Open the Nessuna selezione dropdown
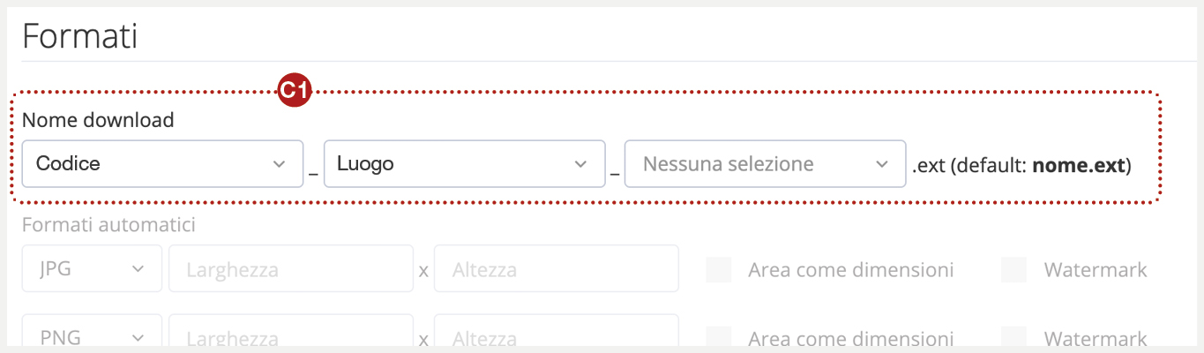 [752, 164]
